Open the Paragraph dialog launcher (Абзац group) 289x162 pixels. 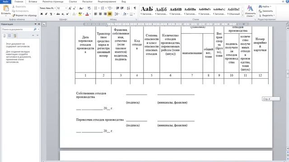pos(136,19)
